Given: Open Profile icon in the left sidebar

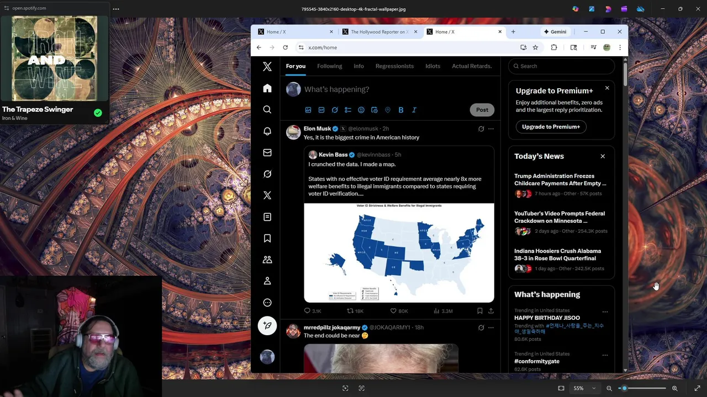Looking at the screenshot, I should point(267,281).
